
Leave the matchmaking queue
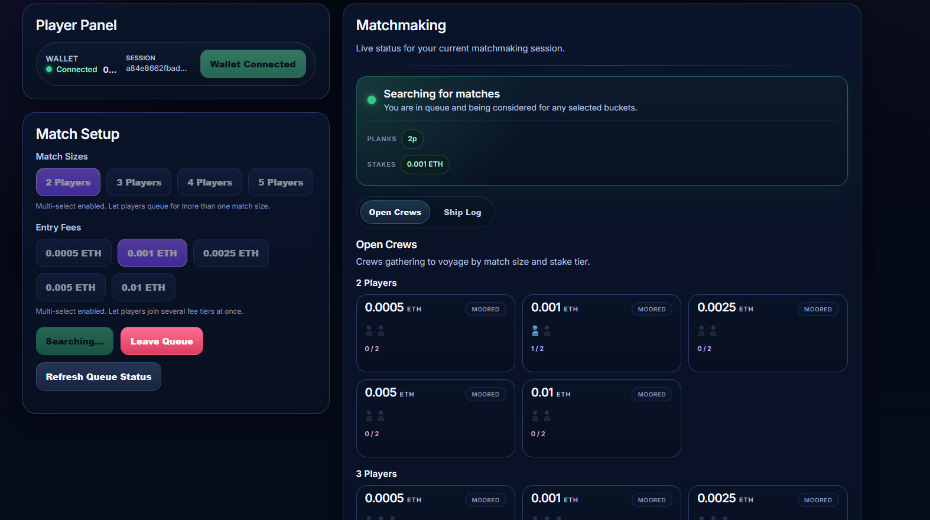pos(162,341)
